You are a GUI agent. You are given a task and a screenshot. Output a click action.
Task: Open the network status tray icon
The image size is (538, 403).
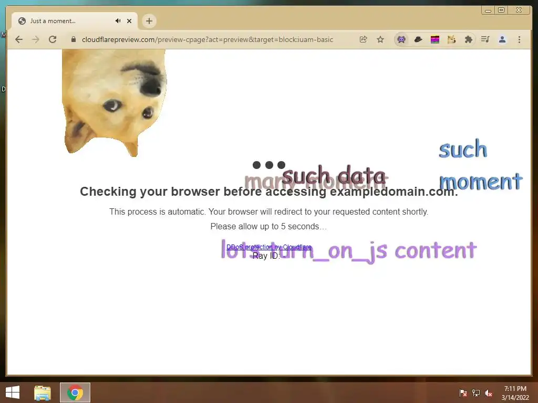pyautogui.click(x=476, y=393)
